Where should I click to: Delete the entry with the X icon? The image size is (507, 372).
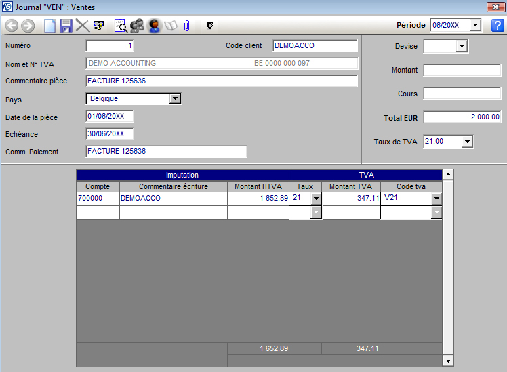tap(83, 25)
